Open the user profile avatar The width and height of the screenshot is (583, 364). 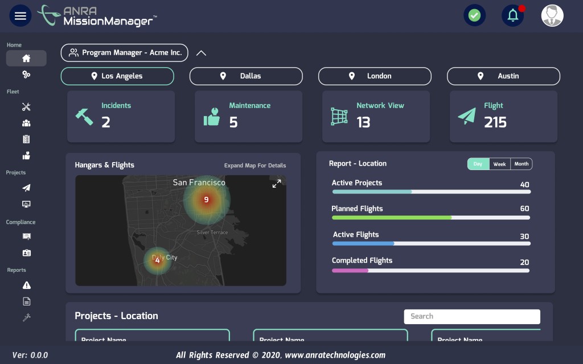[x=552, y=16]
